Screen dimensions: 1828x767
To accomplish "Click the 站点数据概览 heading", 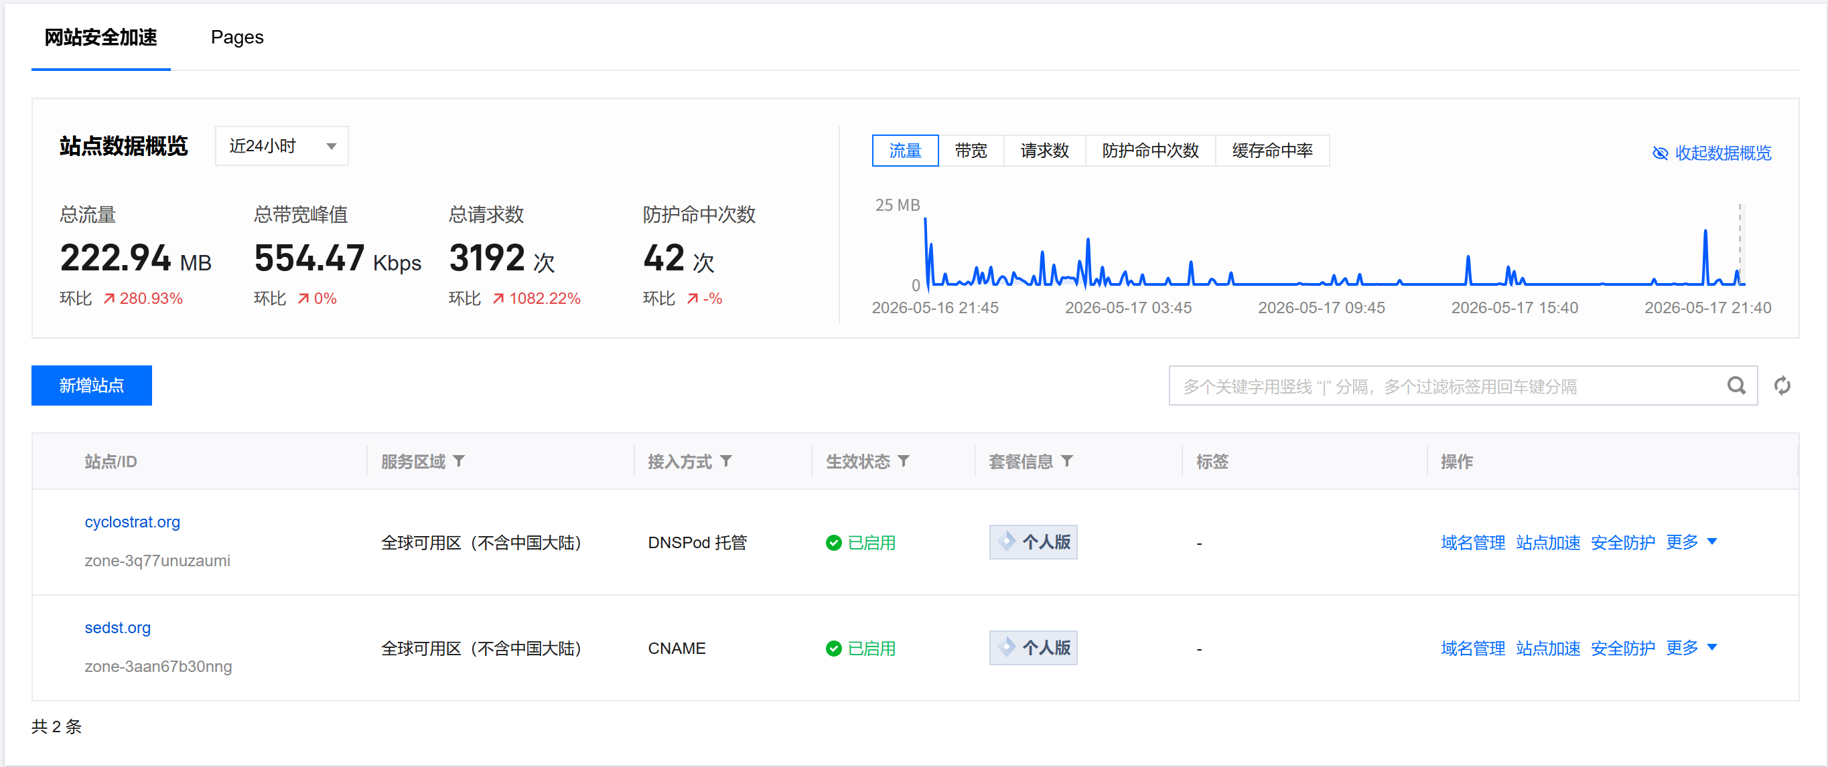I will pyautogui.click(x=123, y=146).
